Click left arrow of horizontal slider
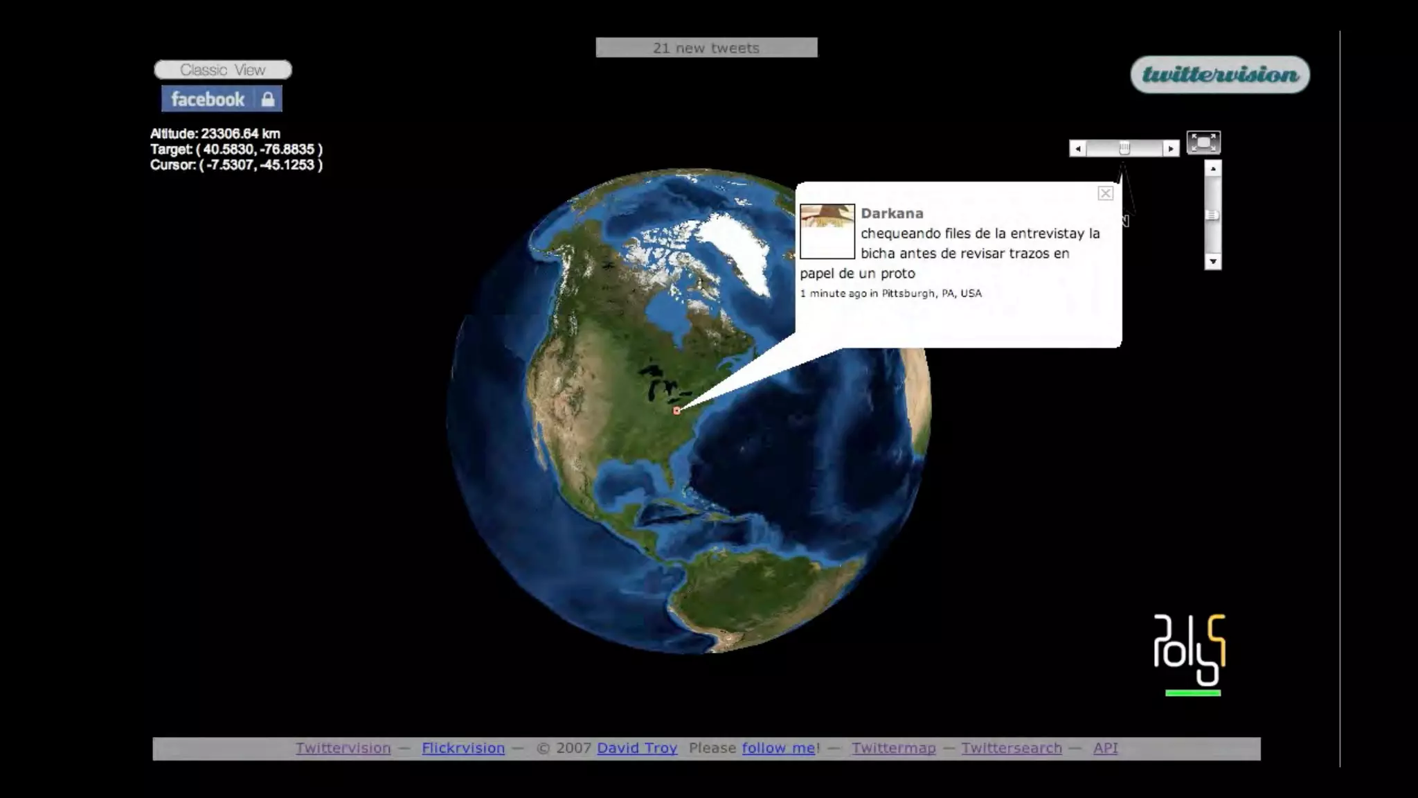The image size is (1418, 798). coord(1077,148)
